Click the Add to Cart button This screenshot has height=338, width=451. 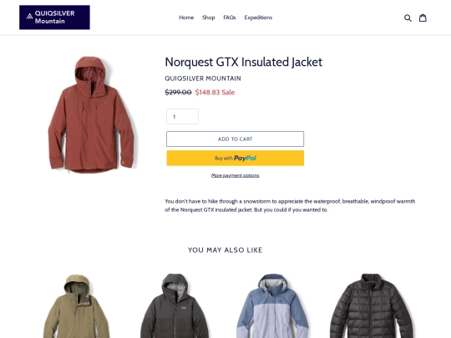235,139
